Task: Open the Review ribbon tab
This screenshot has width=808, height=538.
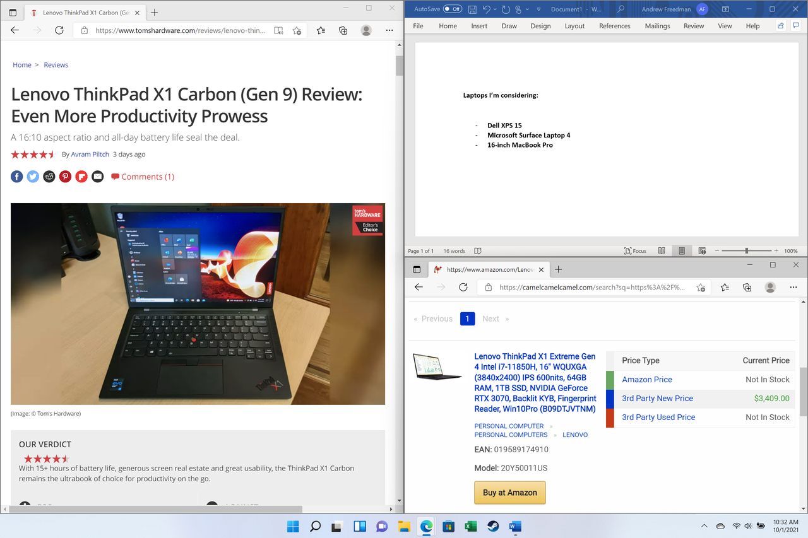Action: [694, 26]
